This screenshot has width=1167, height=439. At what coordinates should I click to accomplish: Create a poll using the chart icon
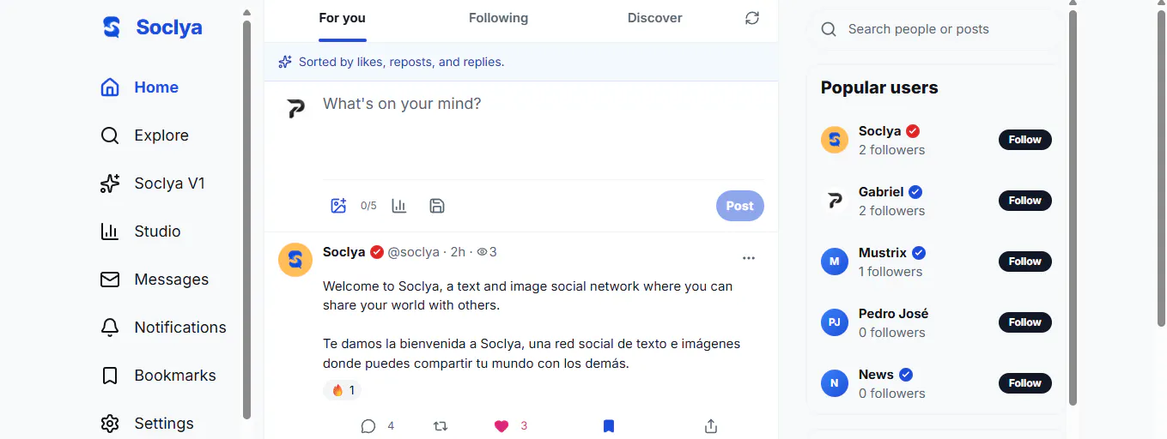(399, 206)
